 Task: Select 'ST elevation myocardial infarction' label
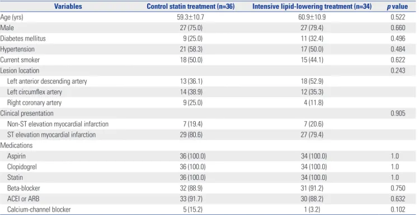pos(51,135)
